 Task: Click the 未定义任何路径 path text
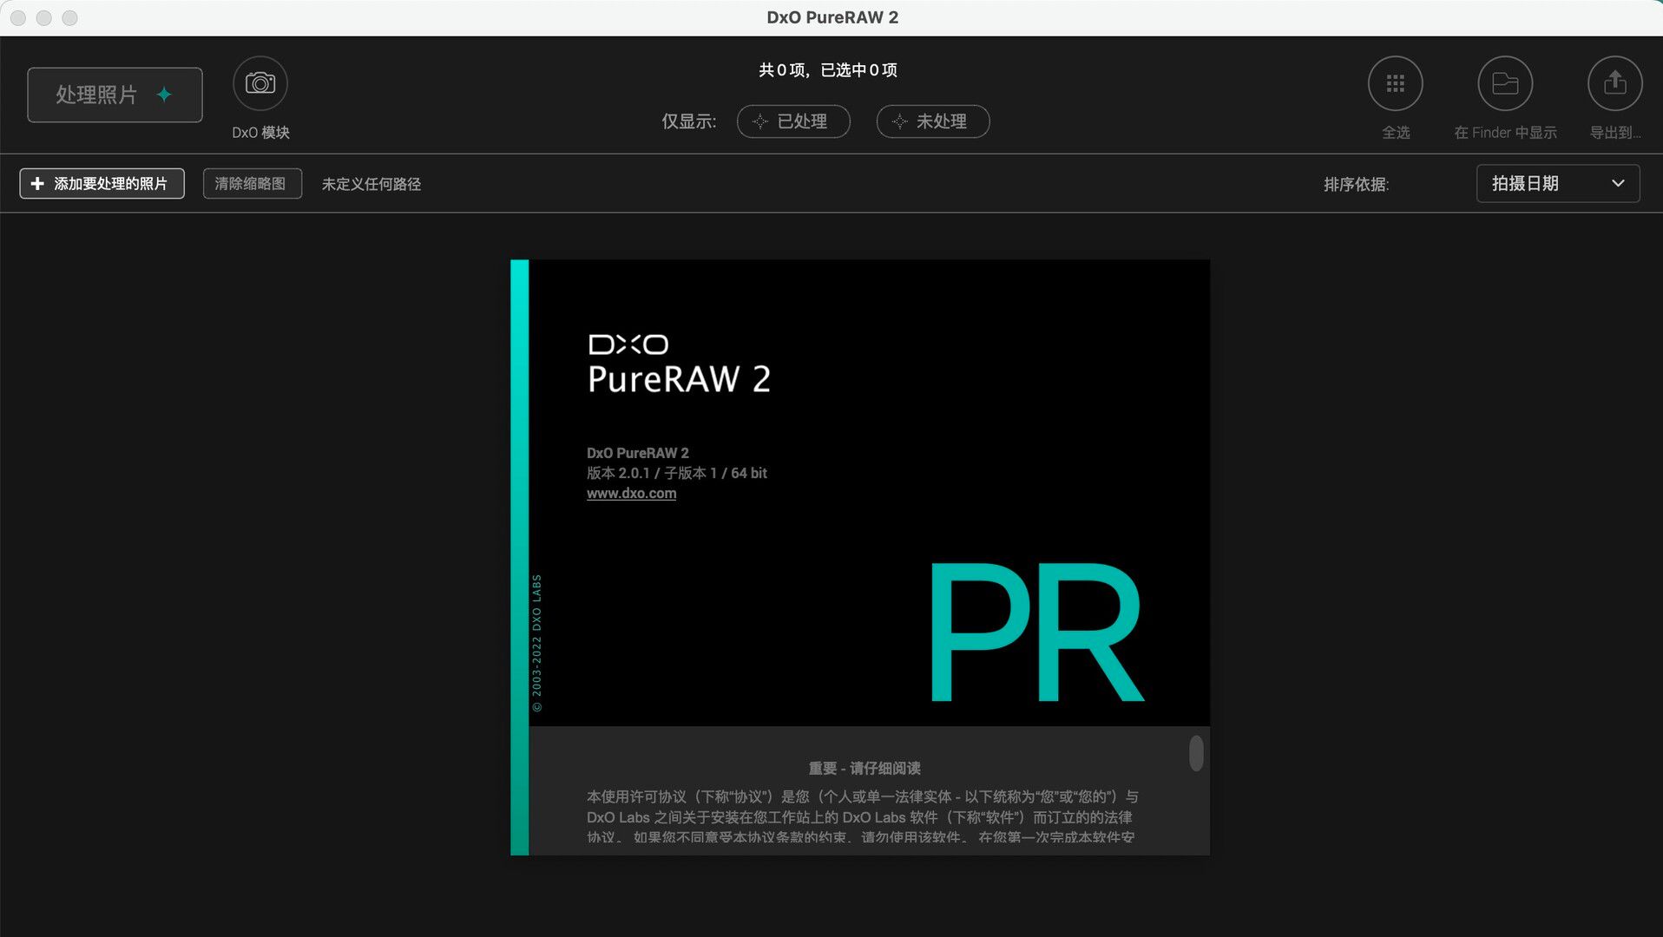click(371, 184)
